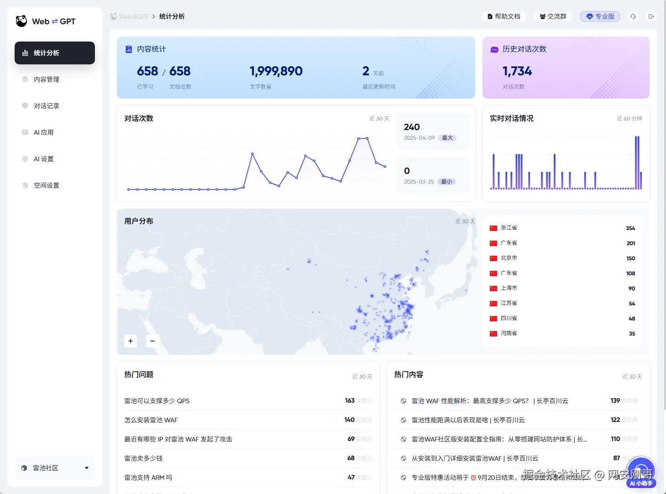Zoom out on the user map
Viewport: 666px width, 494px height.
point(152,341)
